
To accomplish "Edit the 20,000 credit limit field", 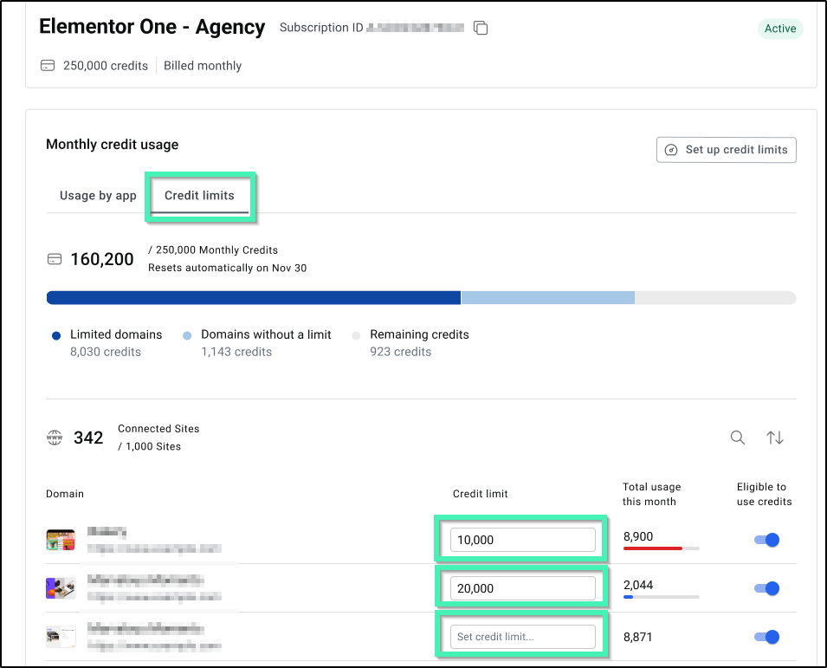I will pyautogui.click(x=523, y=588).
